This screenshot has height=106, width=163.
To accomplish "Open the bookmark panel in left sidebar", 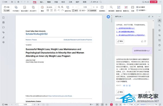I will pyautogui.click(x=4, y=18).
